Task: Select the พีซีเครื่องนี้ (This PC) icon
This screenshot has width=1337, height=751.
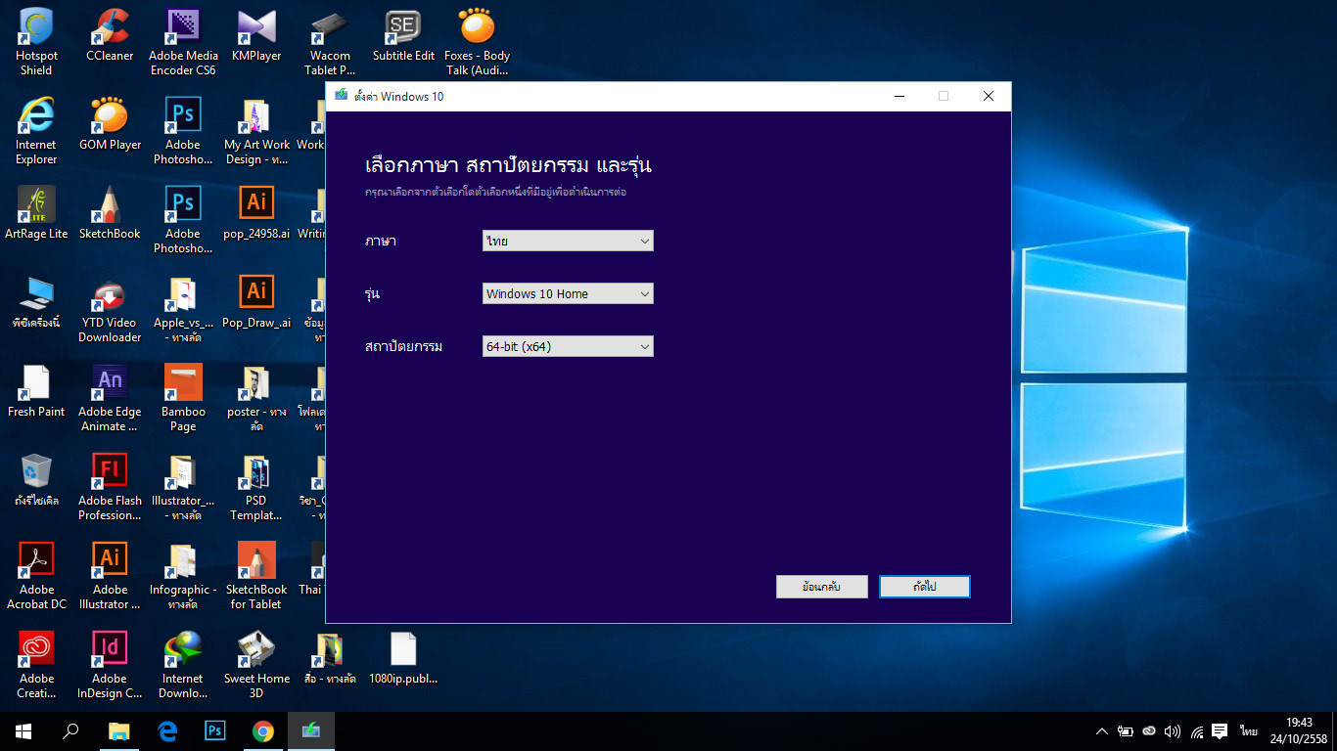Action: pyautogui.click(x=36, y=302)
